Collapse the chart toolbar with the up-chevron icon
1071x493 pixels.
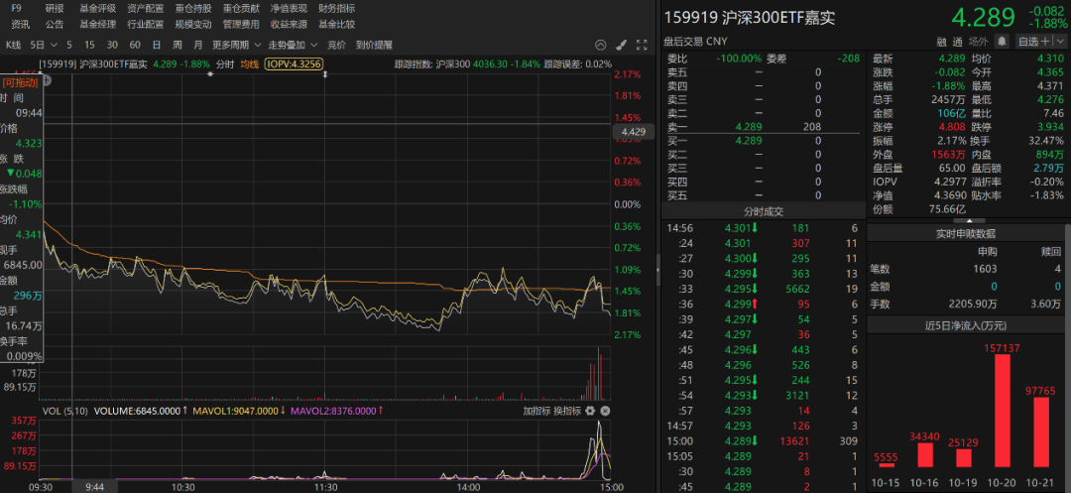(600, 45)
